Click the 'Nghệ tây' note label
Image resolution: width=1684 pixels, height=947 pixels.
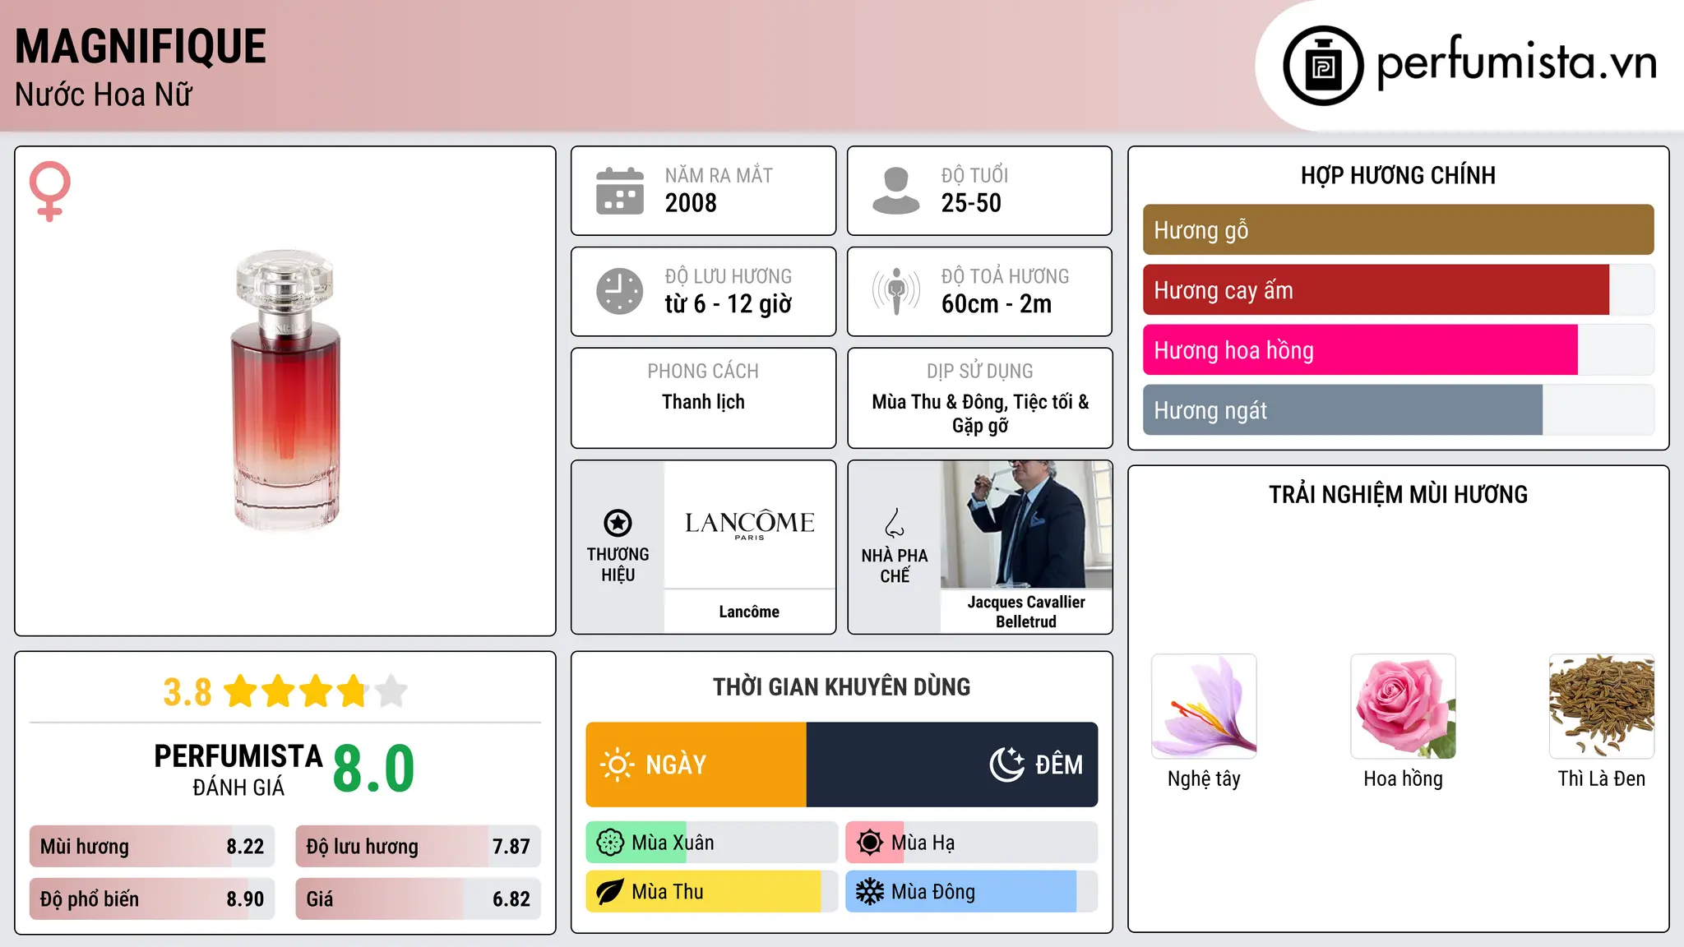1204,778
